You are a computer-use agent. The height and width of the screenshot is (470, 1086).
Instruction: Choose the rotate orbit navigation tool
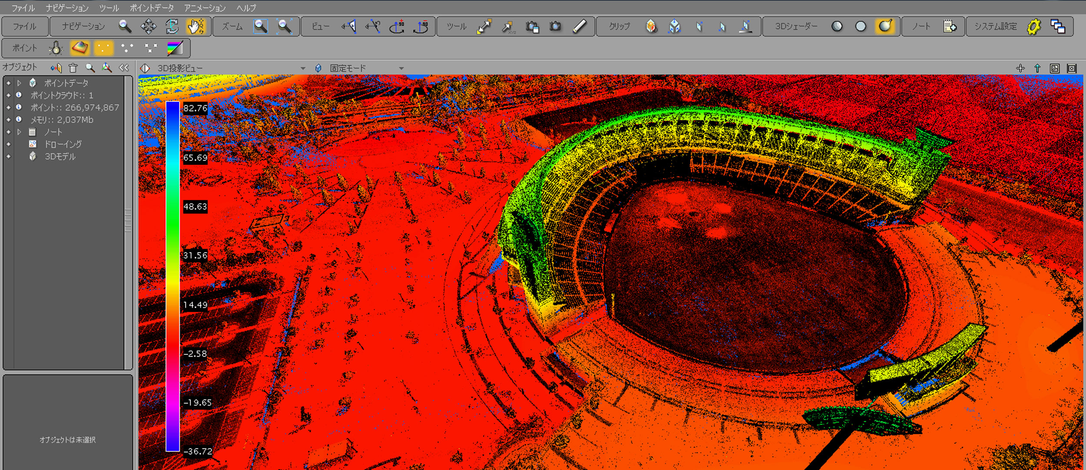pyautogui.click(x=172, y=26)
